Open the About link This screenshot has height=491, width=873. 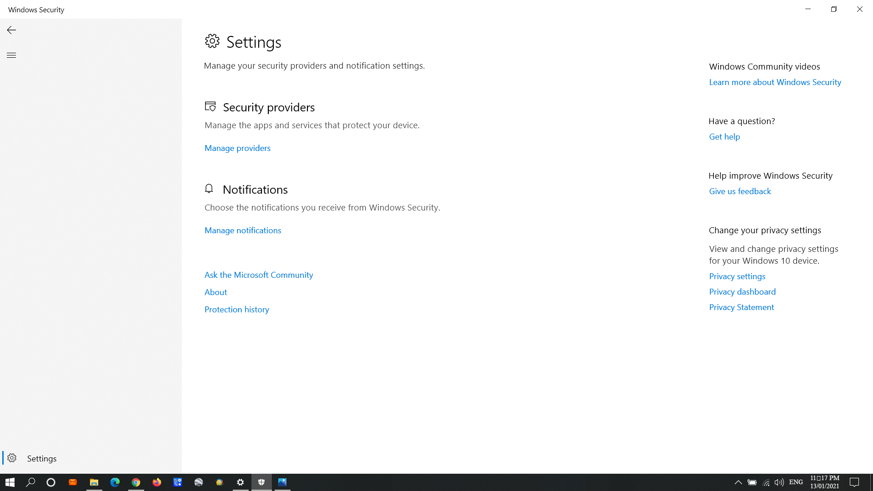click(216, 292)
